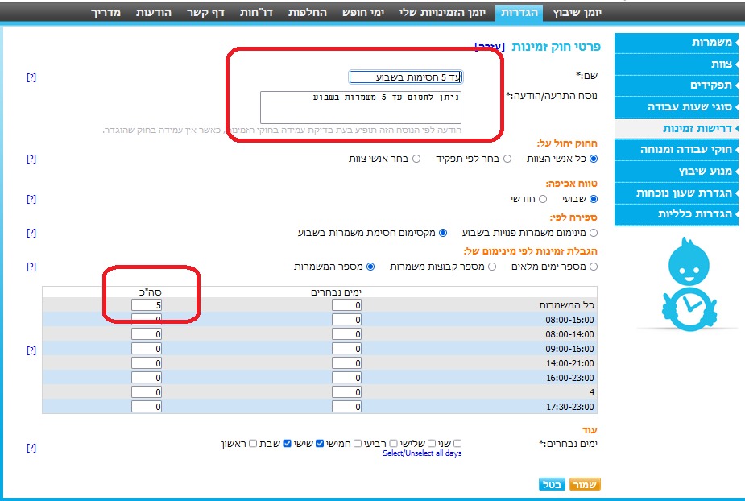Select the מספר ימים מלאים radio button
This screenshot has height=501, width=745.
(x=594, y=266)
